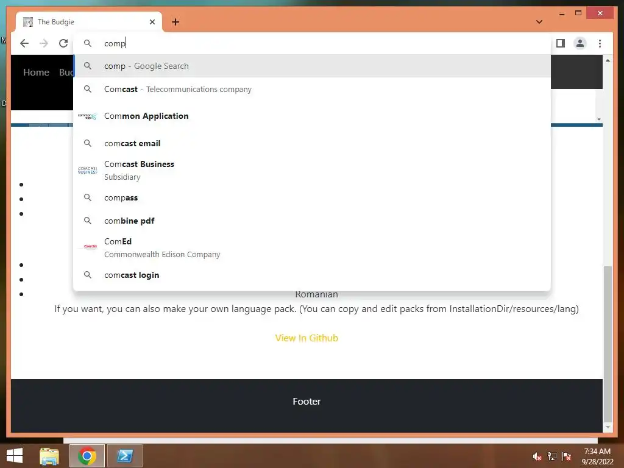Open the Windows Start button
Image resolution: width=624 pixels, height=468 pixels.
(15, 456)
